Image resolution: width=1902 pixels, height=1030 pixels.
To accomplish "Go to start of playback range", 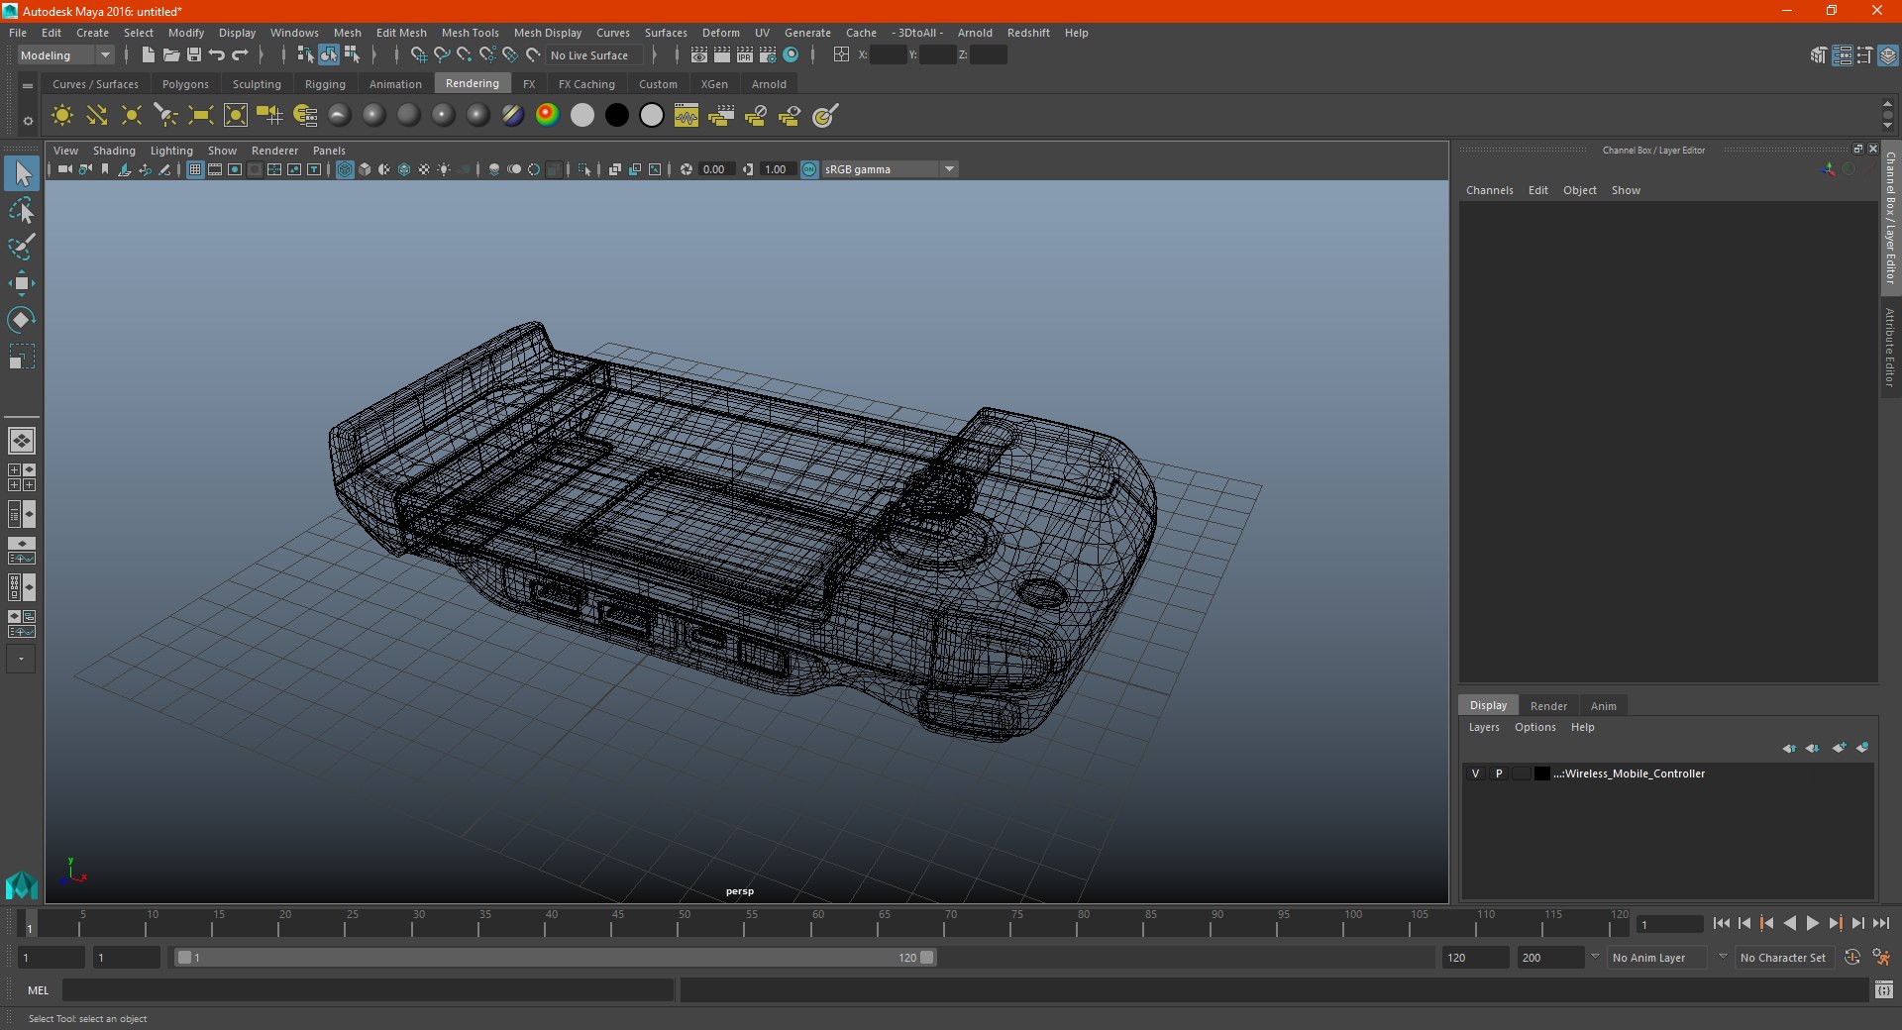I will tap(1722, 923).
